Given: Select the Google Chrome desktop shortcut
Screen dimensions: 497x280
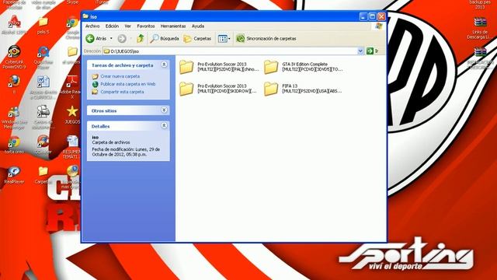Looking at the screenshot, I should tap(72, 27).
